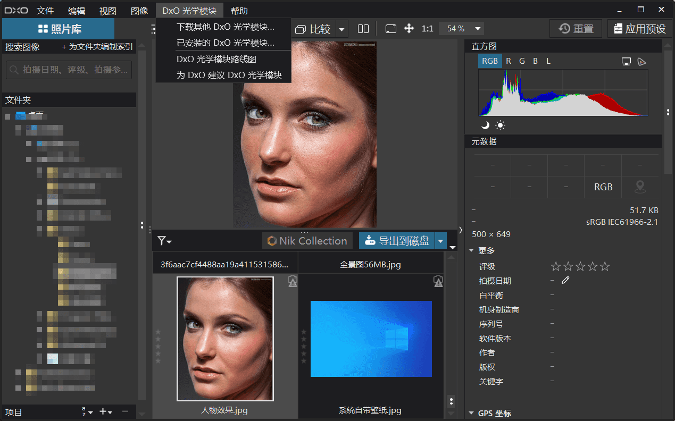Click the GPS location pin icon
This screenshot has width=675, height=421.
(640, 187)
